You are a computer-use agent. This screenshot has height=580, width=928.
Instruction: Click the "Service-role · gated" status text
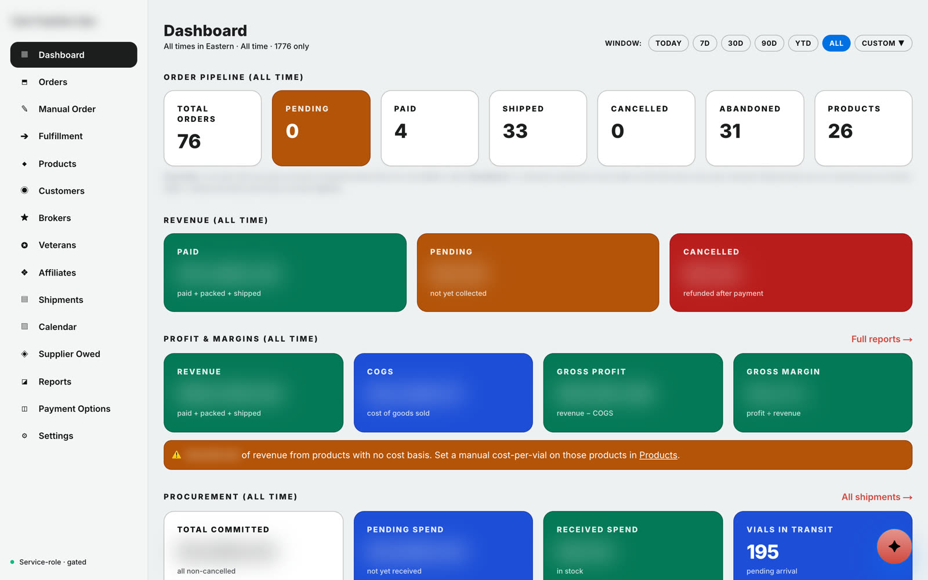(53, 562)
